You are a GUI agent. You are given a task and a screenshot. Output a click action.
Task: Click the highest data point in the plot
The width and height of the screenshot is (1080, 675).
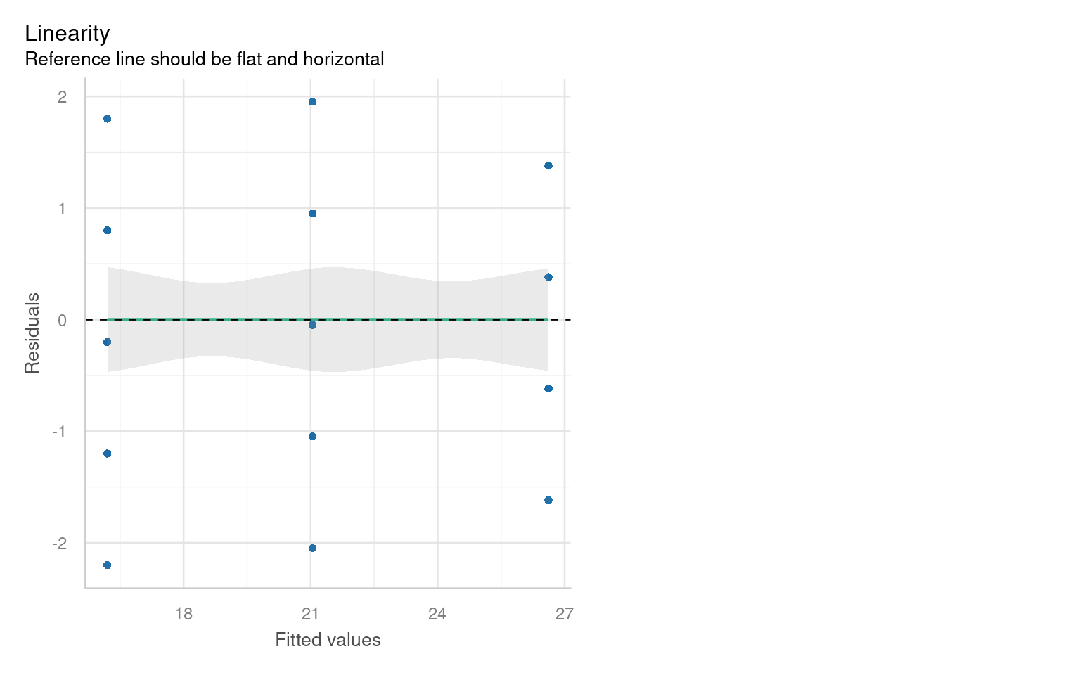(x=312, y=102)
